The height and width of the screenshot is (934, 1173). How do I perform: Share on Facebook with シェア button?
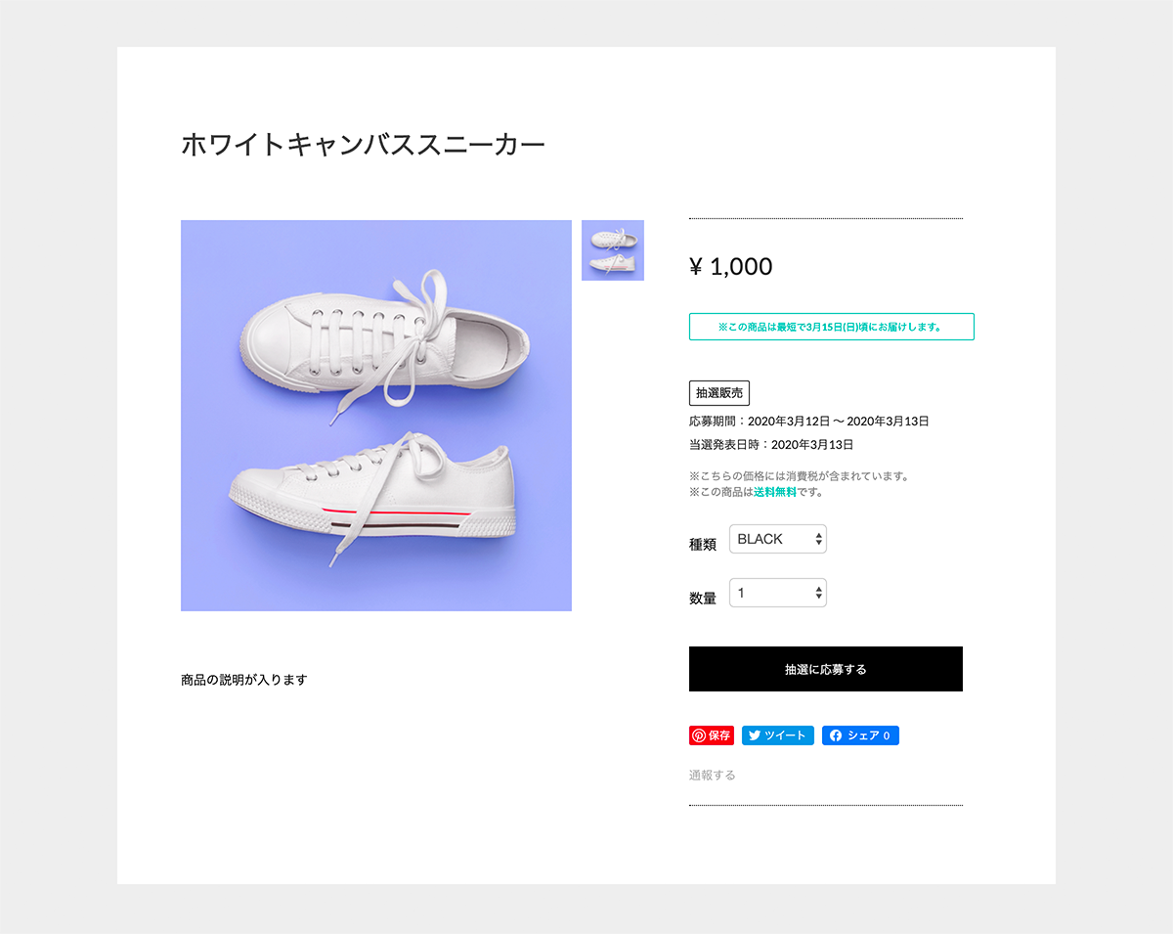[x=860, y=735]
